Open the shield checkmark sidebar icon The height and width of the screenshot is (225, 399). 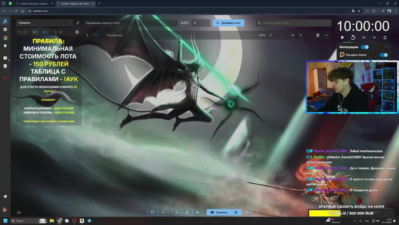pyautogui.click(x=5, y=66)
